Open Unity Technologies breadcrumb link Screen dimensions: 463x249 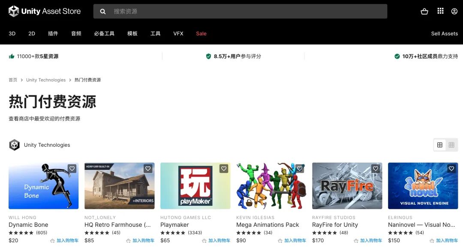click(46, 80)
